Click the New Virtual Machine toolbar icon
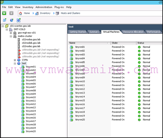 tap(5, 20)
